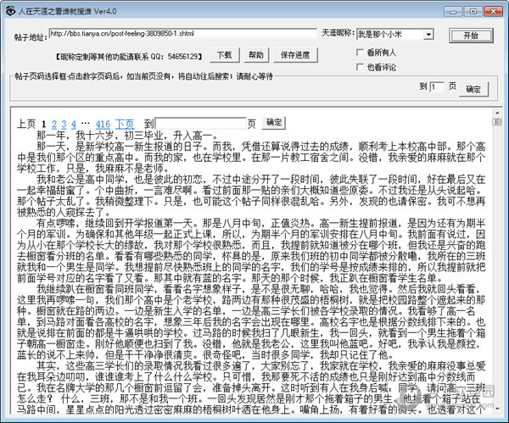Screen dimensions: 509x423
Task: Open page 3 link in content
Action: [64, 123]
